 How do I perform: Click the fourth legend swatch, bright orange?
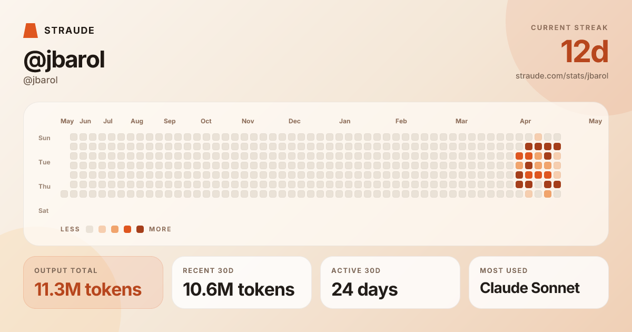click(x=127, y=229)
